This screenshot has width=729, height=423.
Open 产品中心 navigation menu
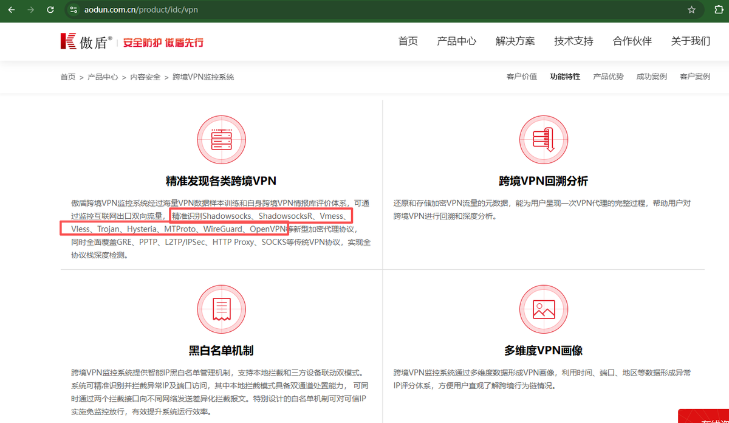(456, 41)
